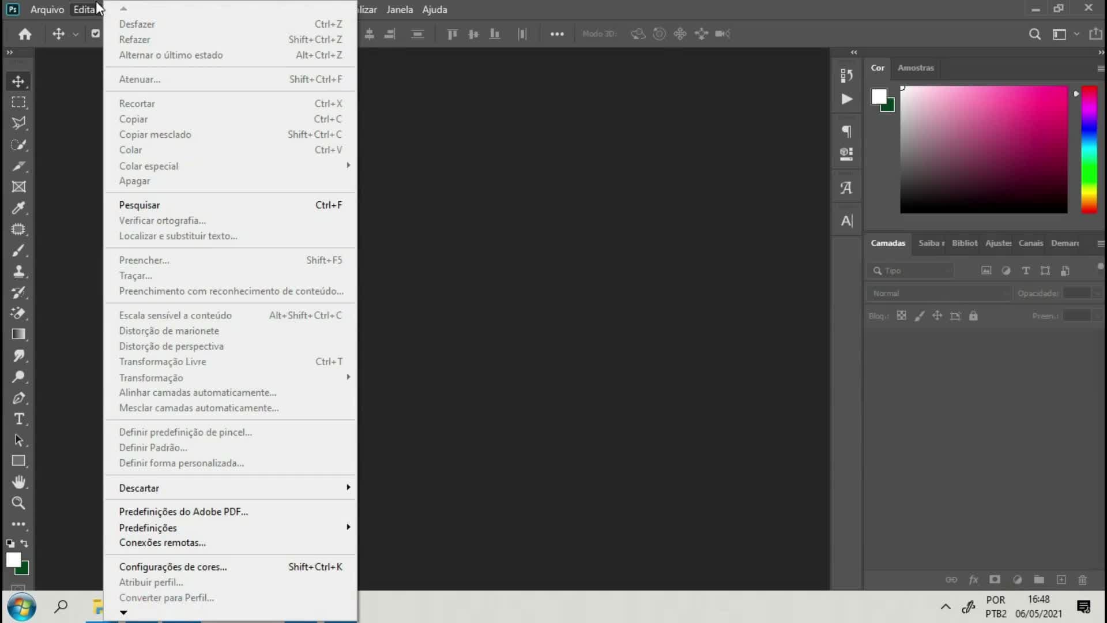Screen dimensions: 1107x623
Task: Pick the Brush tool
Action: point(18,250)
